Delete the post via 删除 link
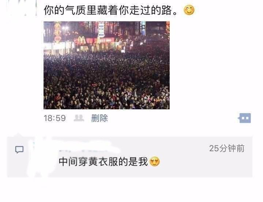Viewport: 263px width, 202px height. [99, 118]
